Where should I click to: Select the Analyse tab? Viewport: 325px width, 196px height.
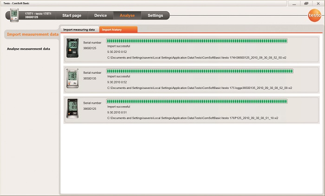coord(127,15)
